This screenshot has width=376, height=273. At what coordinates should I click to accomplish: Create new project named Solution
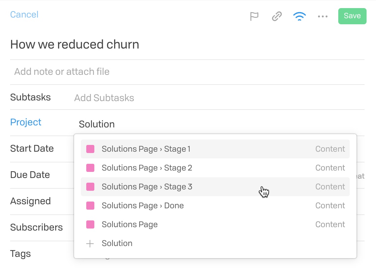[x=215, y=243]
